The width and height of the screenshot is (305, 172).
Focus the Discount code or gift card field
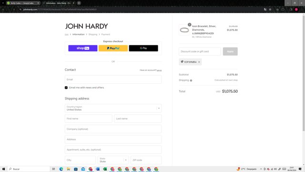click(x=200, y=52)
